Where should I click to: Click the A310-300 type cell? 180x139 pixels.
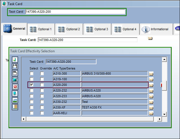pyautogui.click(x=67, y=73)
